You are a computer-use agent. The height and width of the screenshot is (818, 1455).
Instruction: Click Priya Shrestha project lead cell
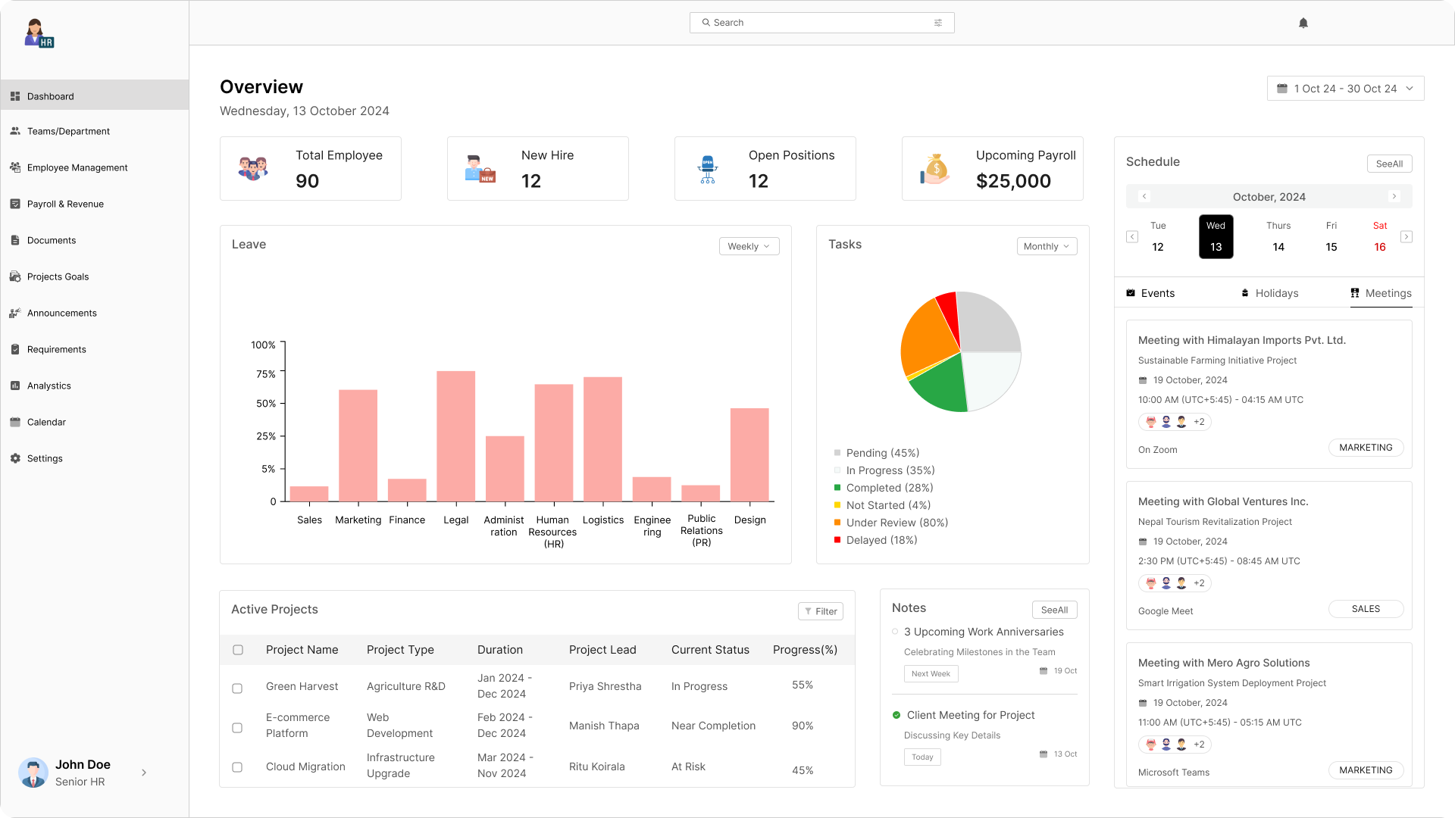(605, 686)
